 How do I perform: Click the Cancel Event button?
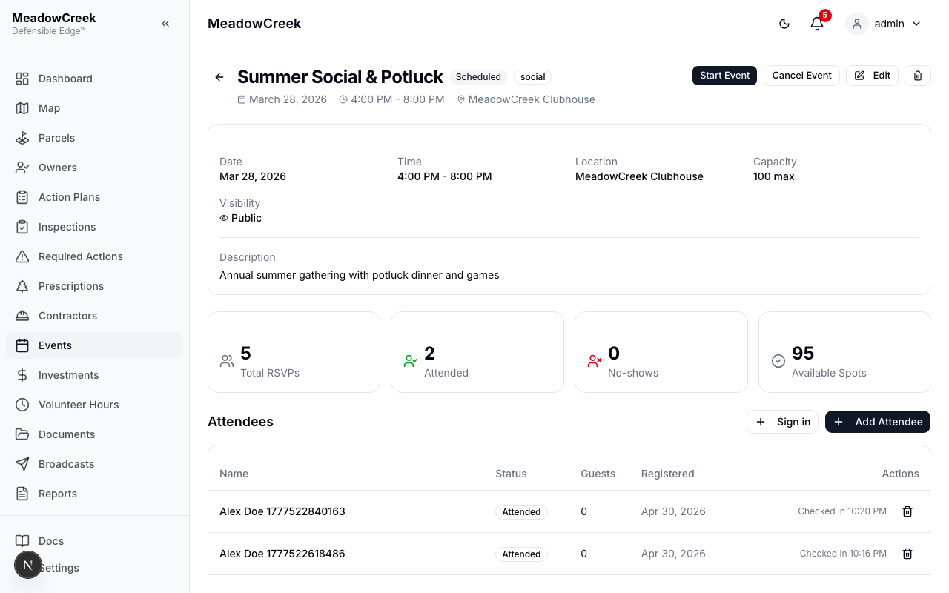[x=801, y=76]
